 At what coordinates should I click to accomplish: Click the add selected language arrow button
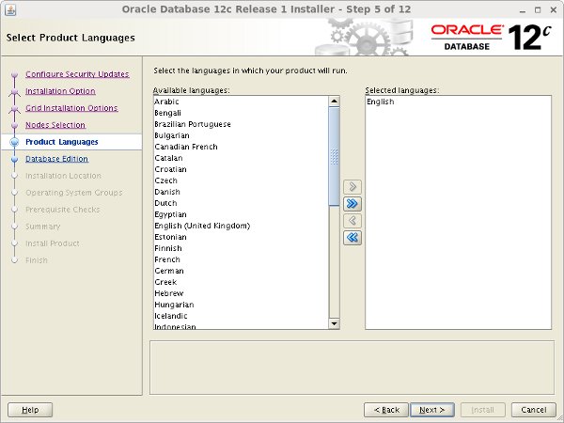click(x=352, y=187)
